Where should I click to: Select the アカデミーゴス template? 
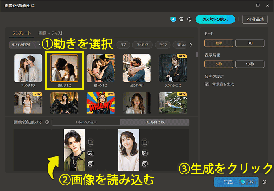[173, 68]
